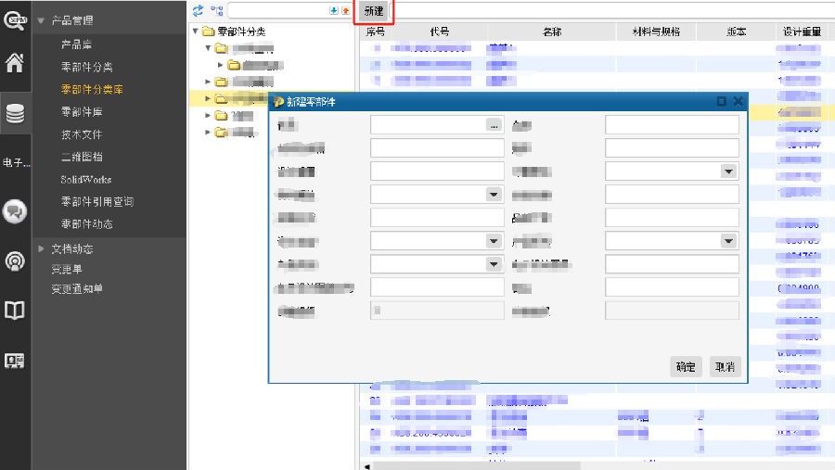Screen dimensions: 835x470
Task: Click the ID card sidebar icon
Action: [15, 362]
